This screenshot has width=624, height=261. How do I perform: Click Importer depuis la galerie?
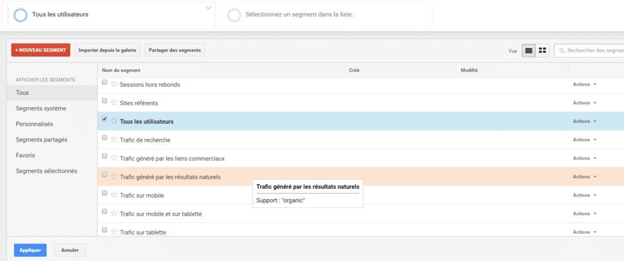tap(107, 50)
